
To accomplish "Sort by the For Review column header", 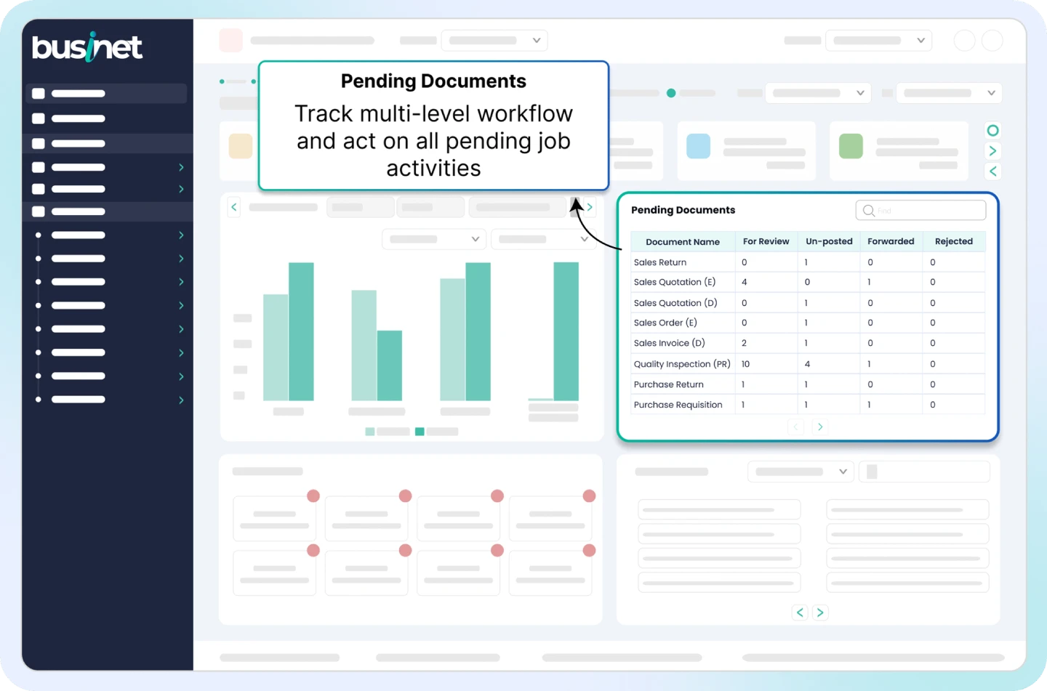I will [x=766, y=241].
